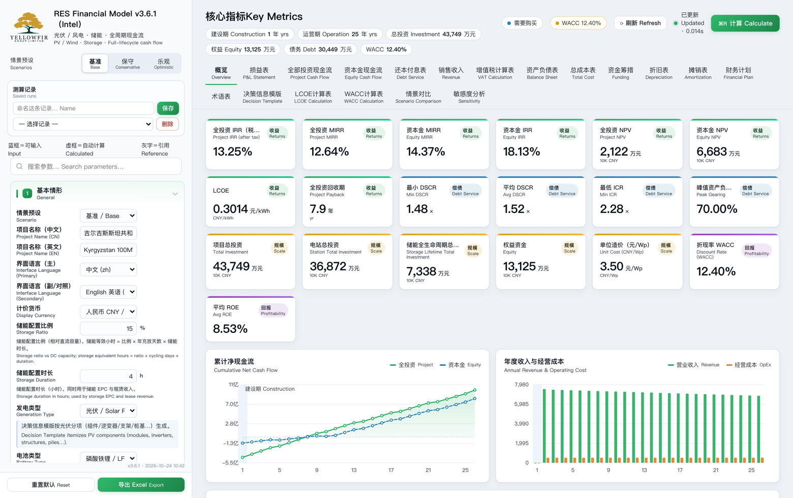Open the battery type dropdown
793x498 pixels.
click(x=108, y=458)
